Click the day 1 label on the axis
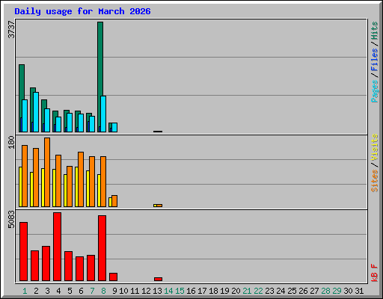This screenshot has height=299, width=383. (25, 291)
